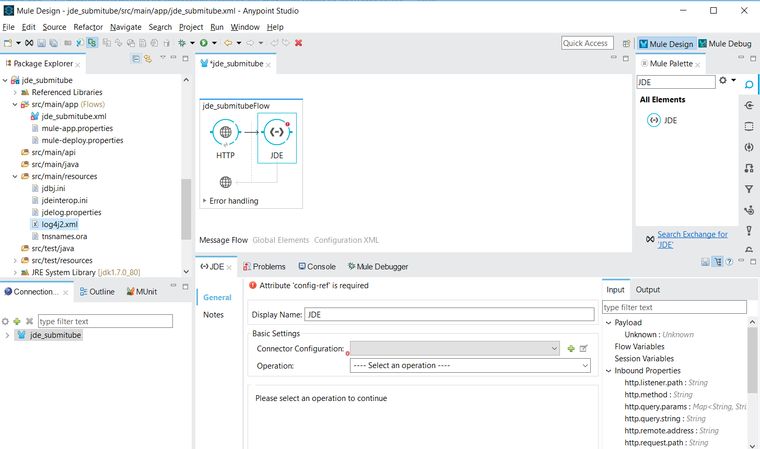Viewport: 760px width, 449px height.
Task: Click the Mule Palette settings gear
Action: pos(723,80)
